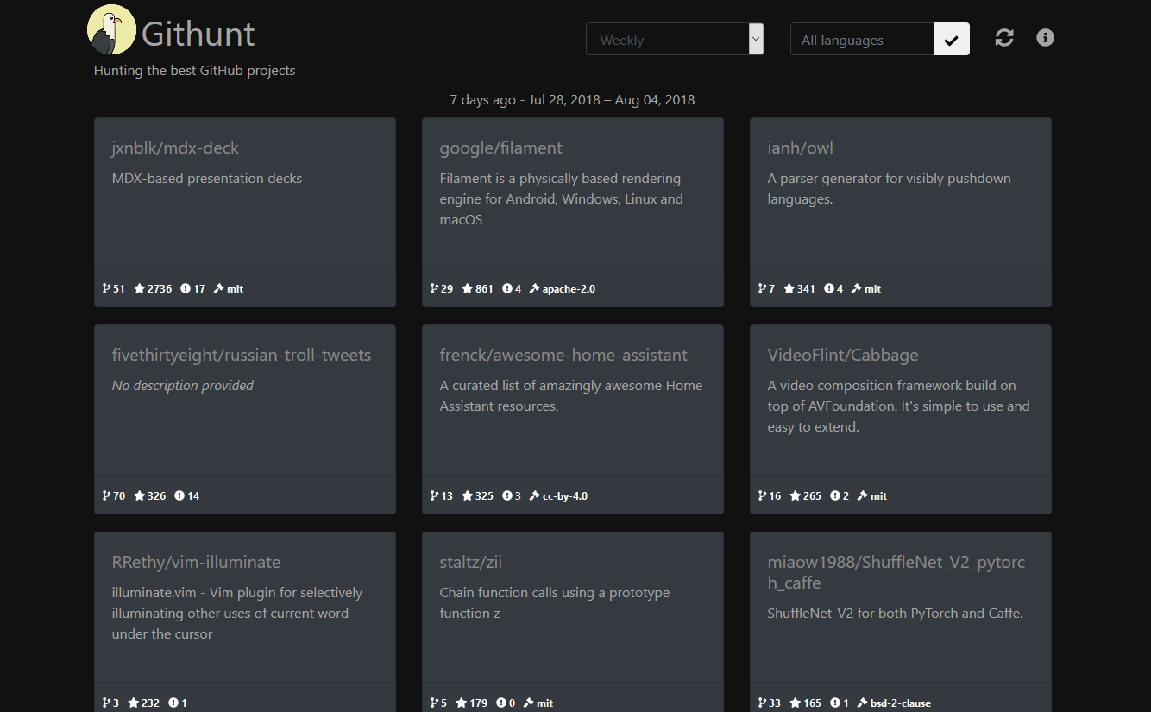Click the 'ShuffleNet-V2 for both PyTorch' description
Image resolution: width=1151 pixels, height=712 pixels.
(896, 614)
